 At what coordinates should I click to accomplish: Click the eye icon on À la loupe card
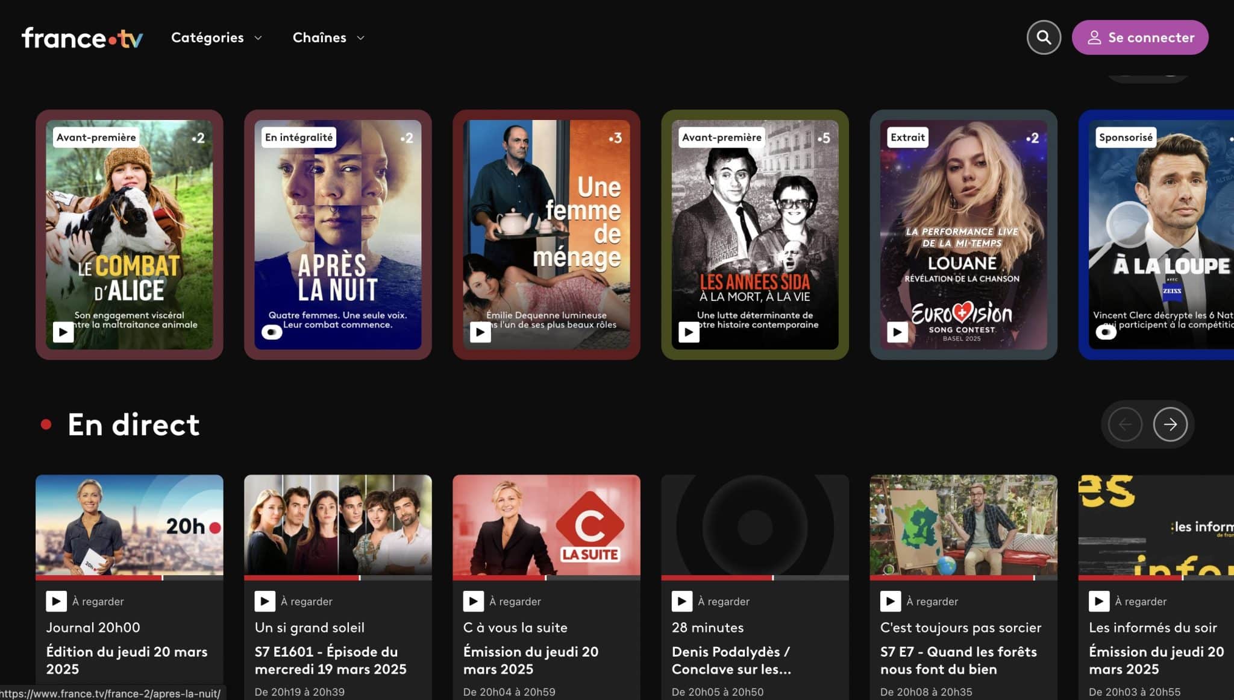1106,332
